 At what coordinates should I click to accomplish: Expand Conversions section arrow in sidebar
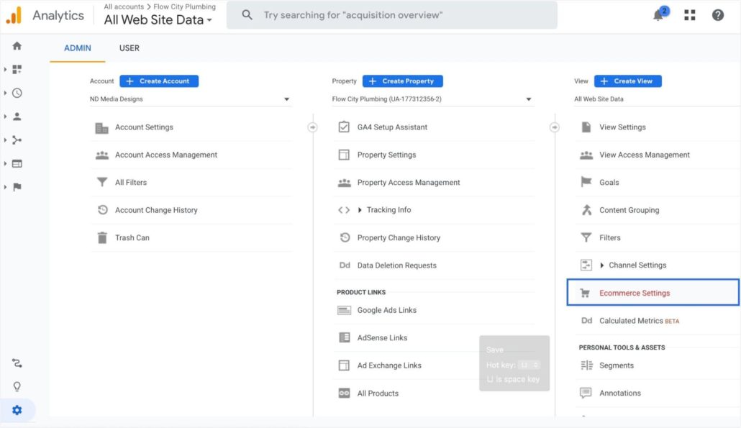(x=5, y=187)
